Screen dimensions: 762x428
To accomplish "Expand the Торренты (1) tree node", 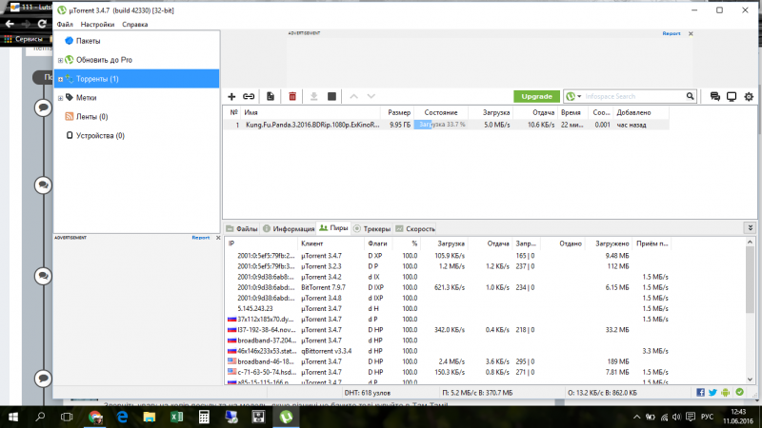I will coord(60,79).
